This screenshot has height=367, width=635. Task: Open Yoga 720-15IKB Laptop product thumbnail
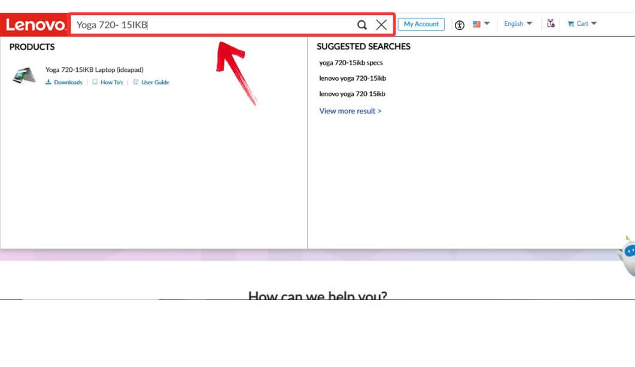point(25,75)
